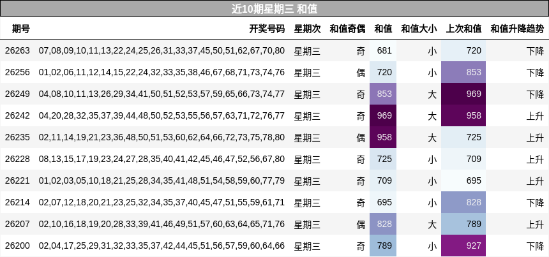Click draw numbers starting 01,02,06,11,12
549x257 pixels.
pos(162,72)
